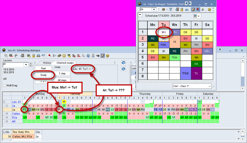Image resolution: width=247 pixels, height=143 pixels.
Task: Collapse the Les. 41 tree node
Action: [4, 102]
